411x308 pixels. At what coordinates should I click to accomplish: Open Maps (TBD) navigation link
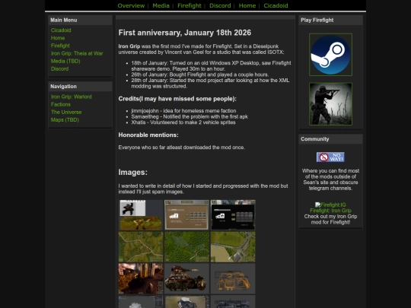tap(65, 120)
